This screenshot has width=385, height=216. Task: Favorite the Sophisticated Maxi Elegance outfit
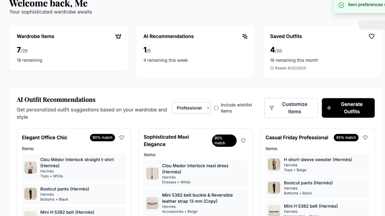click(244, 141)
